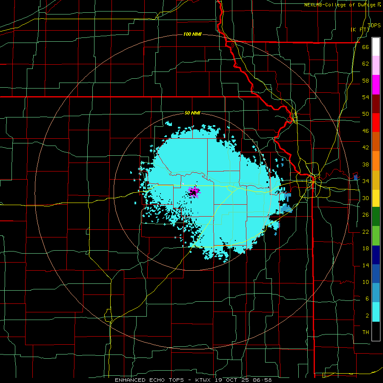Click the legend value "46"
The image size is (383, 383).
click(x=366, y=131)
